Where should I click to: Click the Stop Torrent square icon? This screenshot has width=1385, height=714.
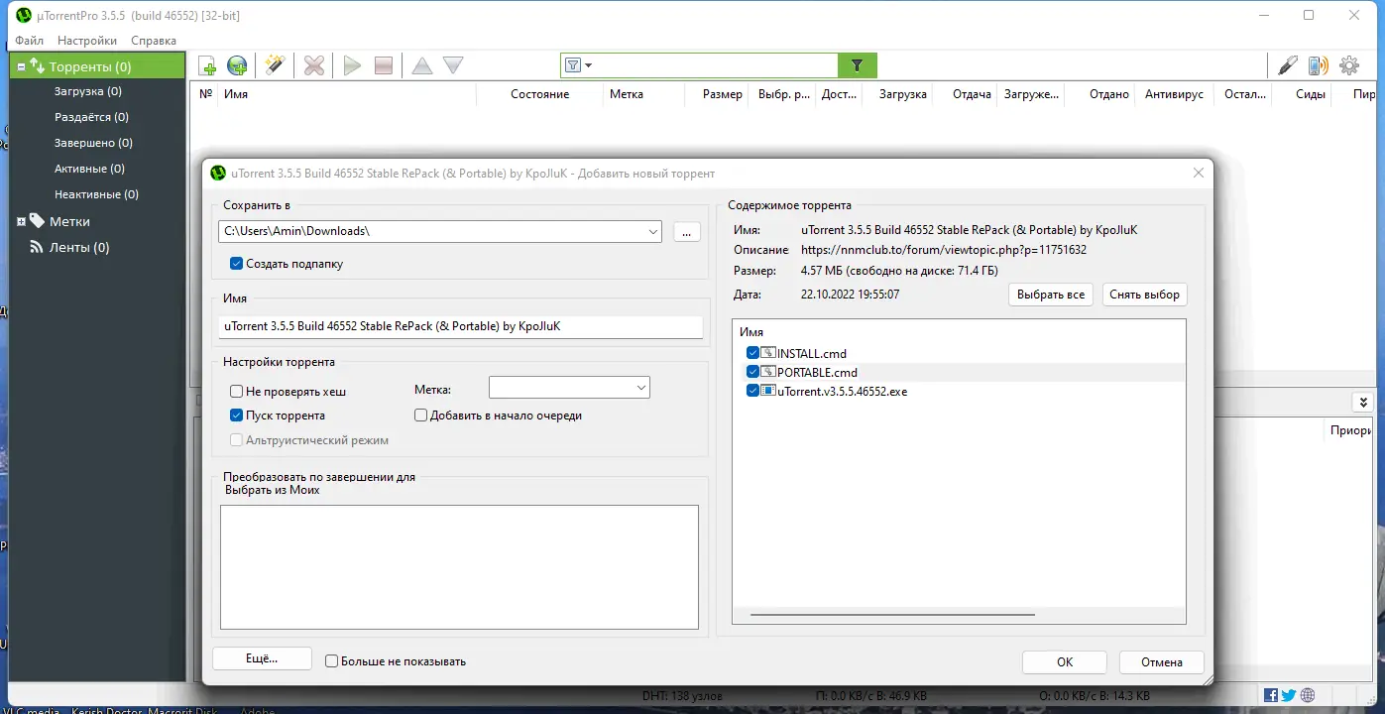(384, 66)
